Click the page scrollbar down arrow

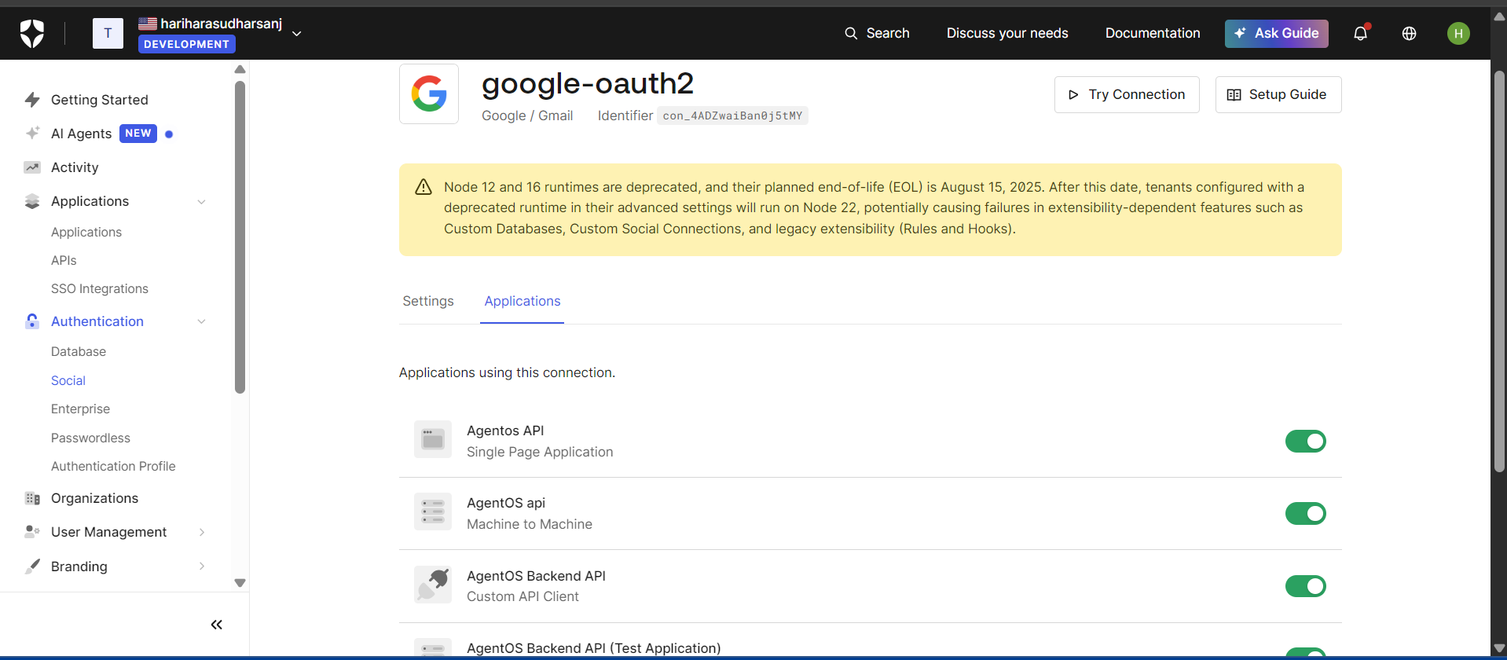click(x=1499, y=648)
